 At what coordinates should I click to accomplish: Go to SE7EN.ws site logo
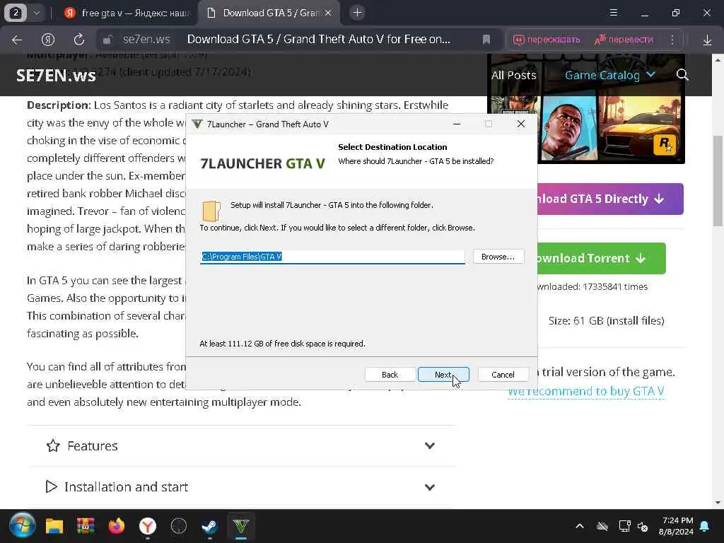coord(56,75)
